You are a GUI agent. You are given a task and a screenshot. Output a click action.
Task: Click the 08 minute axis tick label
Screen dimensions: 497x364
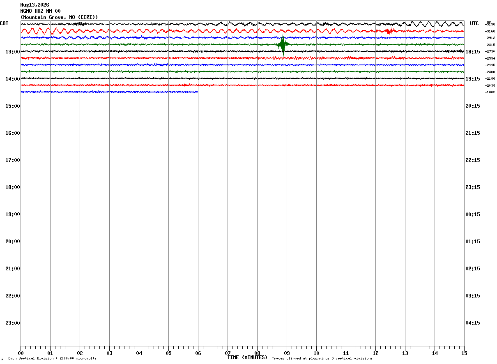click(x=257, y=353)
